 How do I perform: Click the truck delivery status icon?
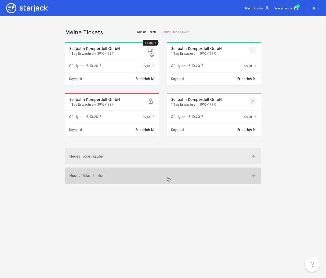pyautogui.click(x=151, y=50)
